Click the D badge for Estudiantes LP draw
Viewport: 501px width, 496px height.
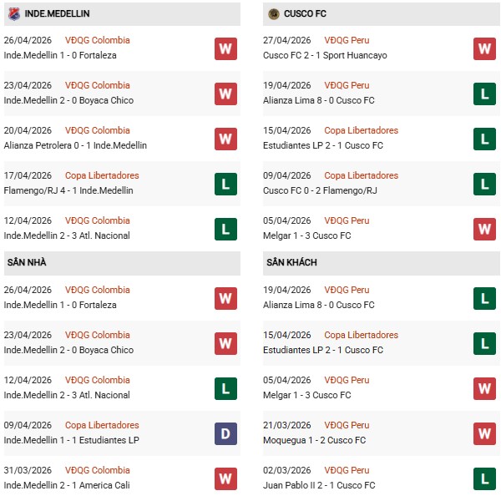coord(225,433)
